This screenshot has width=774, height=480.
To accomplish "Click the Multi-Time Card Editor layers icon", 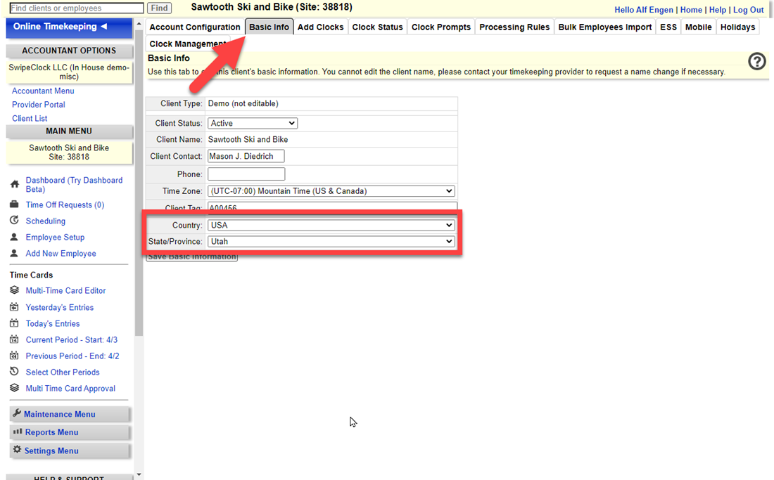I will [x=15, y=290].
